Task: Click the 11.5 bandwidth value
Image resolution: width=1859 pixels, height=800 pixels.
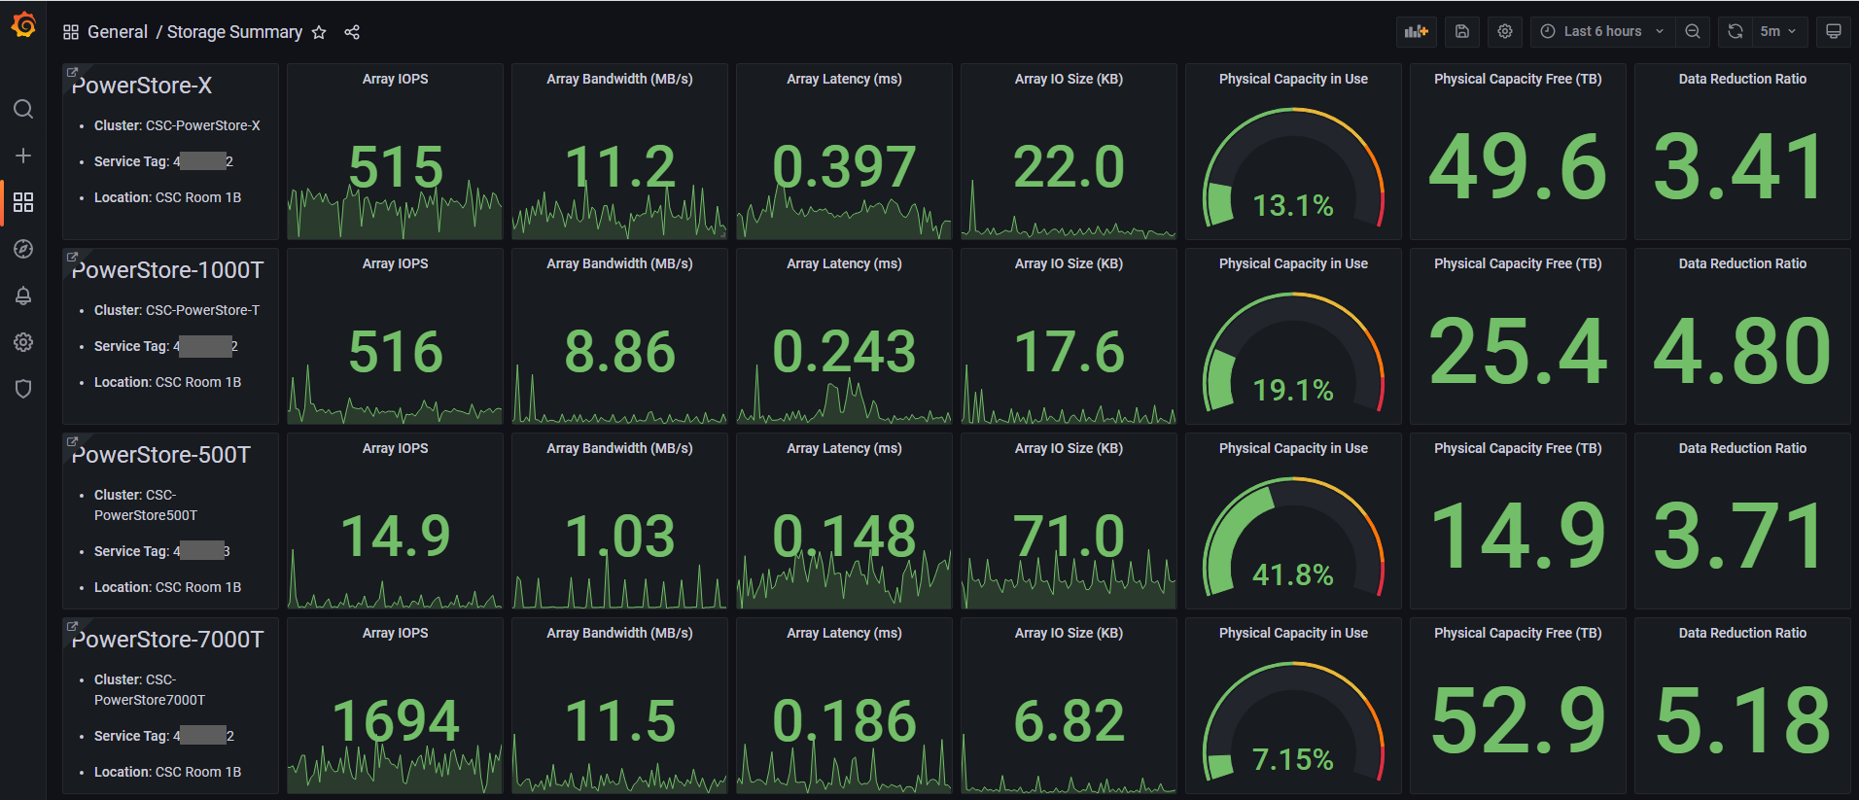Action: (x=619, y=721)
